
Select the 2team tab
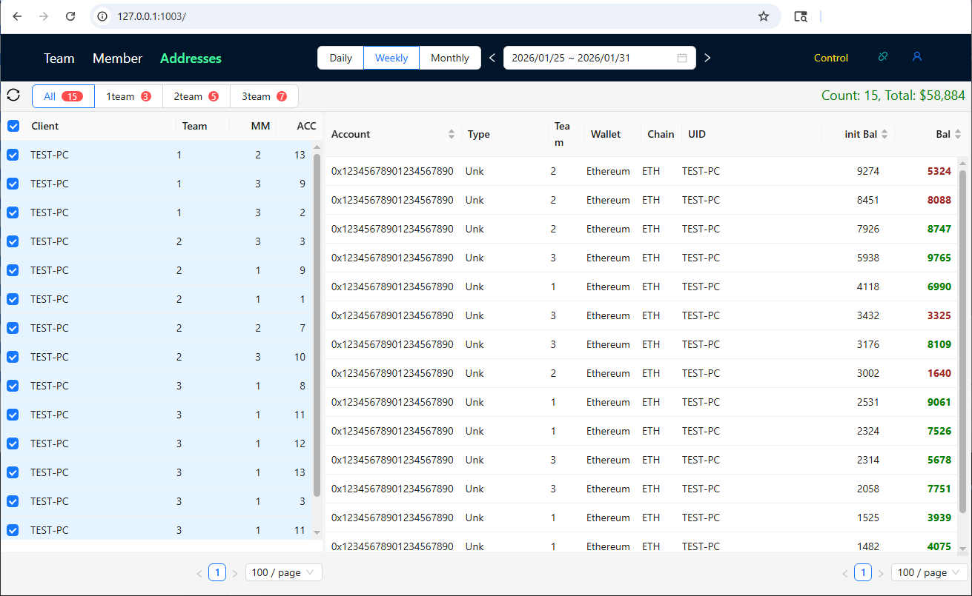click(195, 96)
